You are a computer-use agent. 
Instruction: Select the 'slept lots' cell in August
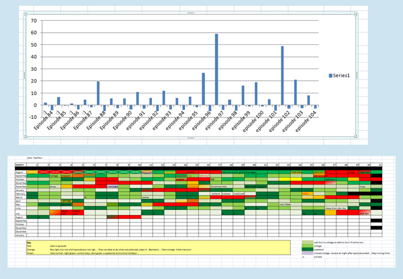tap(365, 172)
